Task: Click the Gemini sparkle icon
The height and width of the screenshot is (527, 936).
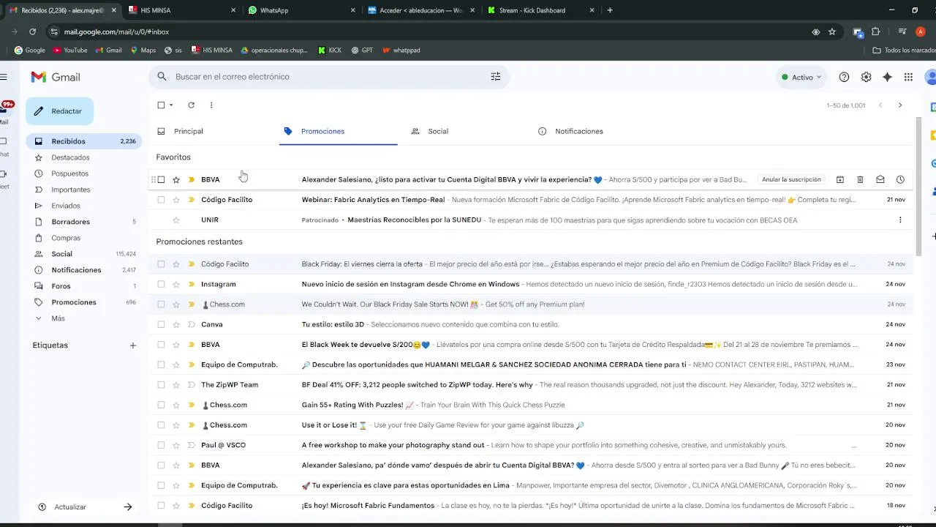Action: click(887, 77)
